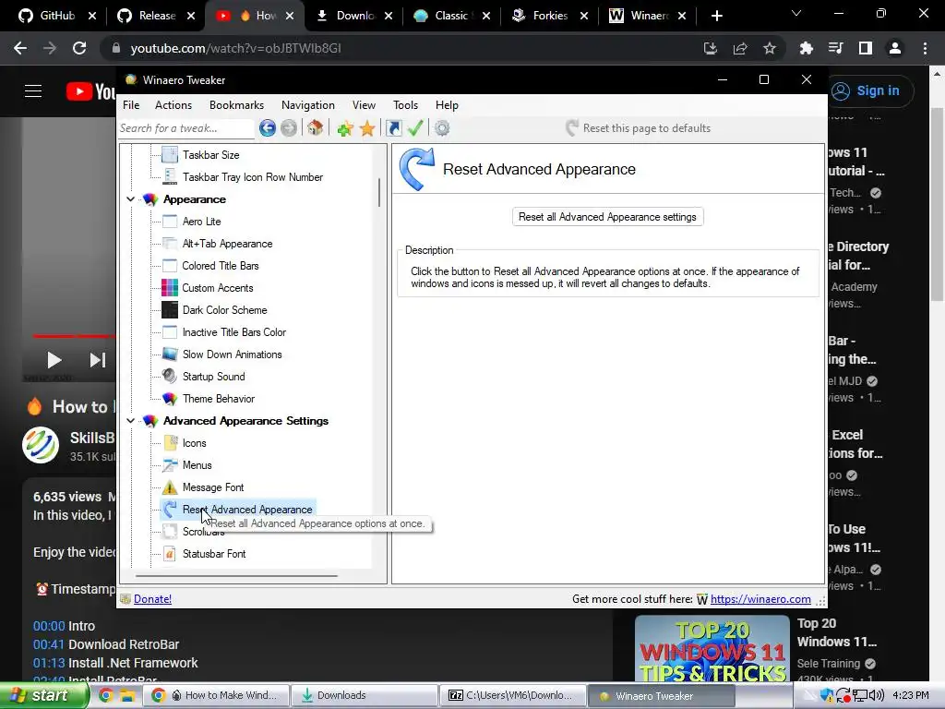Click the Search for a tweak field
The height and width of the screenshot is (709, 945).
[x=185, y=127]
